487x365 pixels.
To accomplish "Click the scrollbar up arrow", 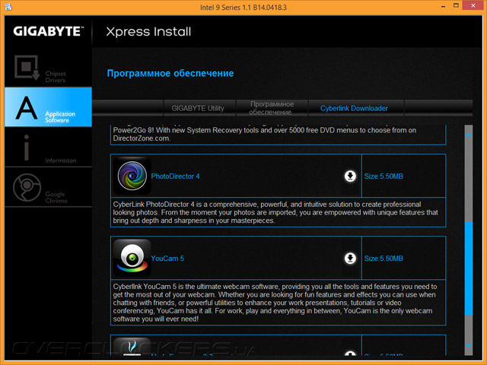I will (x=469, y=135).
